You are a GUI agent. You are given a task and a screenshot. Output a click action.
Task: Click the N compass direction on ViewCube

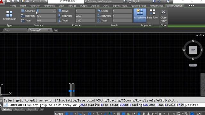[x=193, y=41]
